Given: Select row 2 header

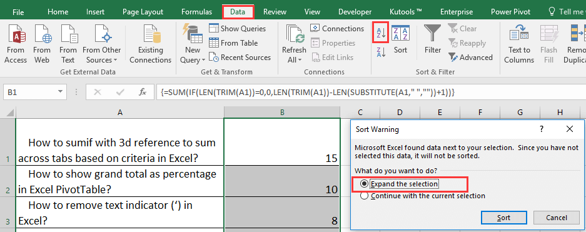Looking at the screenshot, I should [x=8, y=181].
